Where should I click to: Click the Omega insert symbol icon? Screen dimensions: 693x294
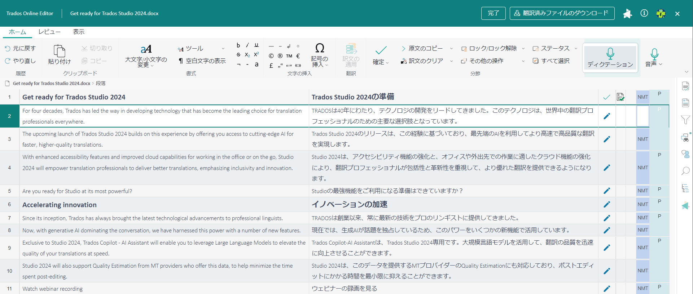click(320, 48)
